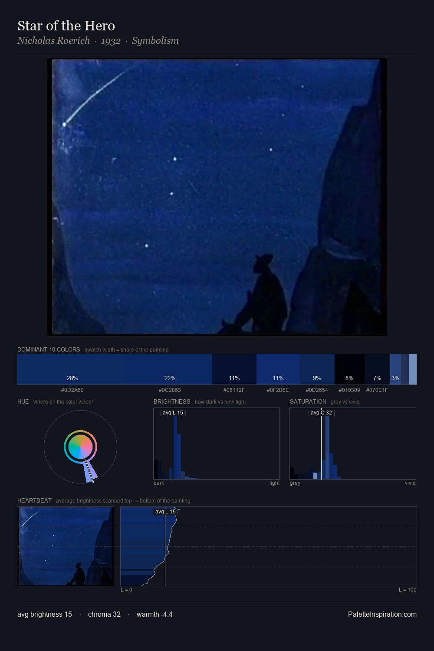Click the 'vivid' axis label under Saturation
The image size is (434, 651).
[x=410, y=483]
